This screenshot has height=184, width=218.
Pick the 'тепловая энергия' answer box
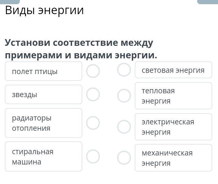point(173,96)
